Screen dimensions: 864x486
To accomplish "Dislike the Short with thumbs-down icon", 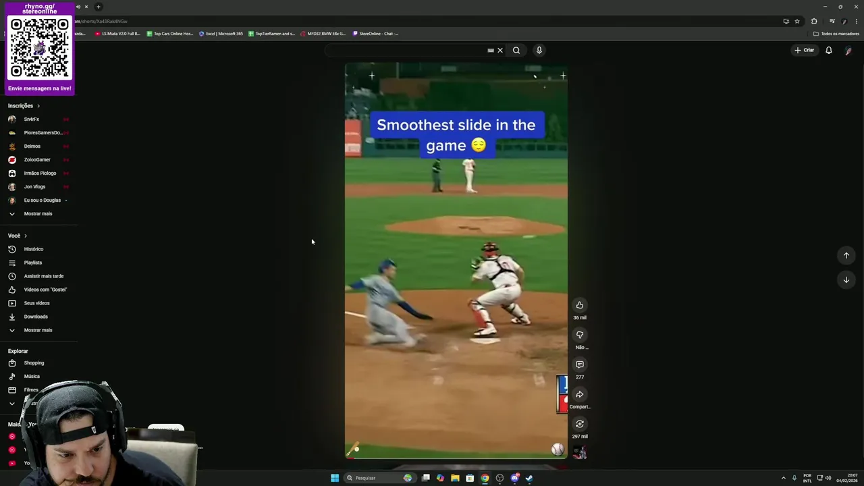I will pos(579,335).
